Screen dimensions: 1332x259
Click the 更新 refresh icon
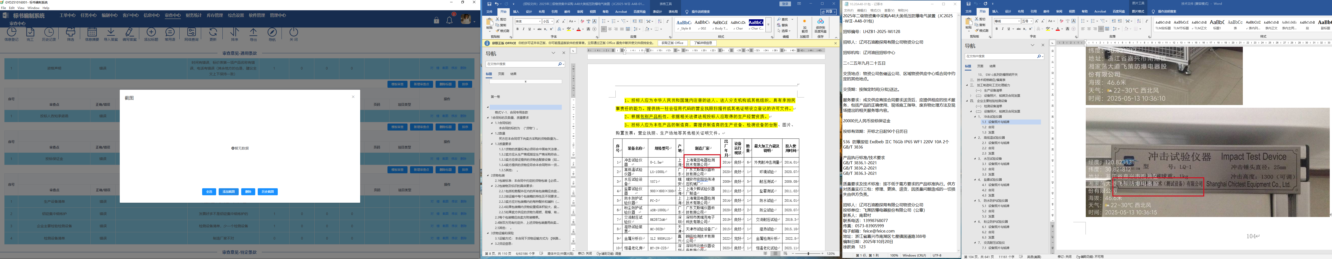coord(213,32)
